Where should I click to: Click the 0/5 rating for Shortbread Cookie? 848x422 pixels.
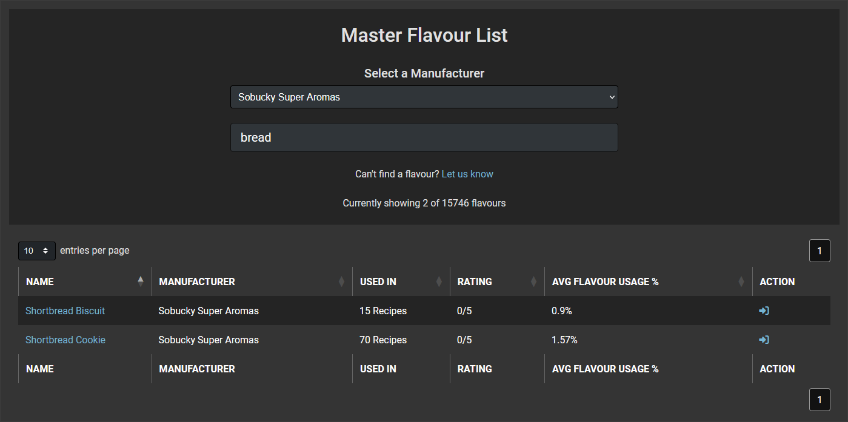pos(464,340)
